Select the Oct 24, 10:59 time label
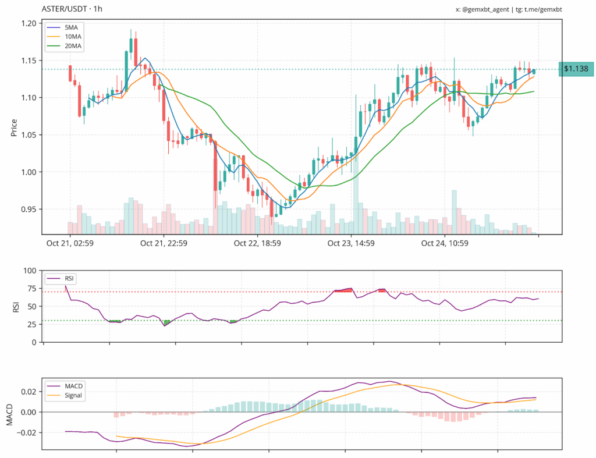Viewport: 596px width, 458px height. coord(445,243)
